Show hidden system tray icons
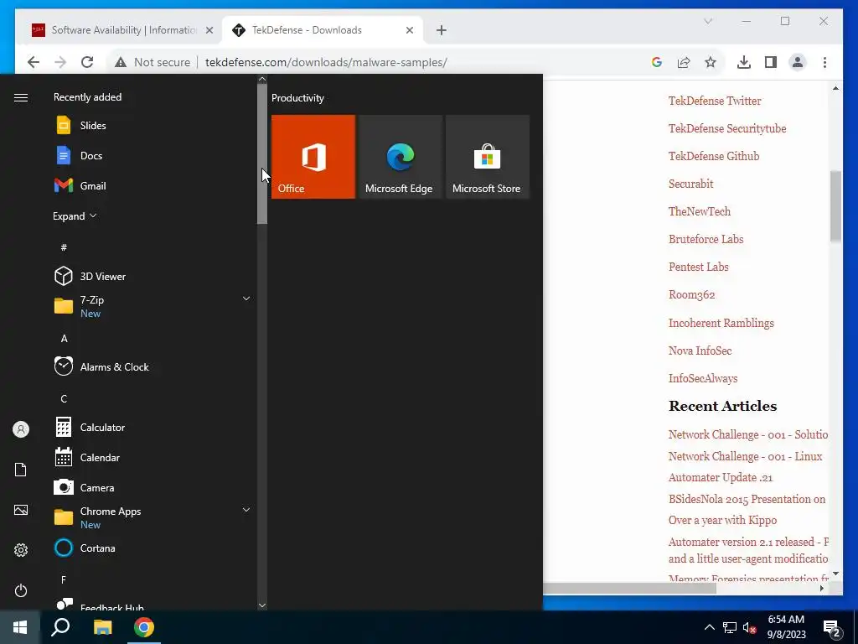 (x=709, y=627)
